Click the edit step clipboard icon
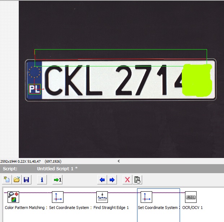Image resolution: width=224 pixels, height=222 pixels. click(x=137, y=180)
